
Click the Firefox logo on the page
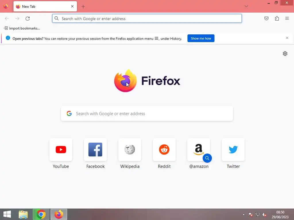click(x=125, y=81)
